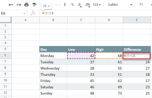The image size is (152, 98).
Task: Select column E header
Action: (x=137, y=20)
